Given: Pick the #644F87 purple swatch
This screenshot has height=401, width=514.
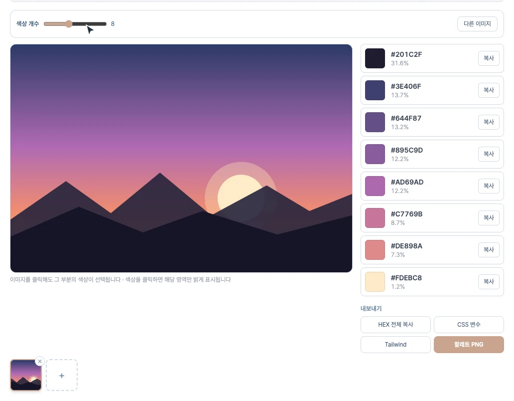Looking at the screenshot, I should (x=375, y=122).
